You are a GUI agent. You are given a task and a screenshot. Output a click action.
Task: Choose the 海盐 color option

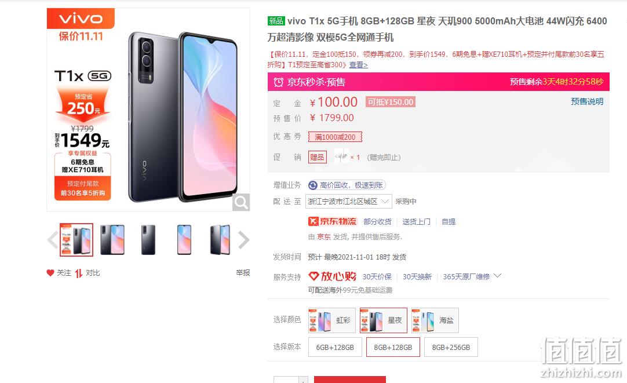pos(435,320)
